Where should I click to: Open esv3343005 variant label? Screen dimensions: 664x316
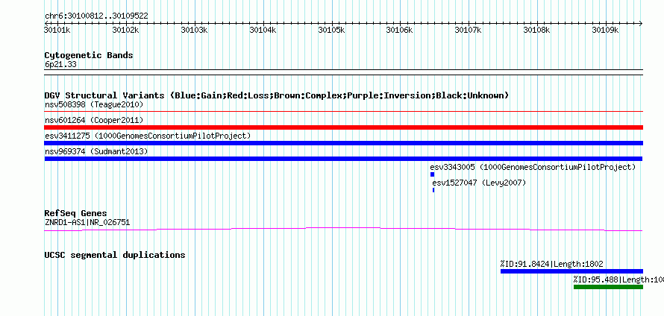[x=533, y=167]
